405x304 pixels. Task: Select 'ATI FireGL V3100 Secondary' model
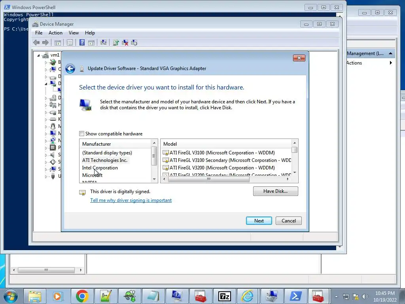click(227, 160)
